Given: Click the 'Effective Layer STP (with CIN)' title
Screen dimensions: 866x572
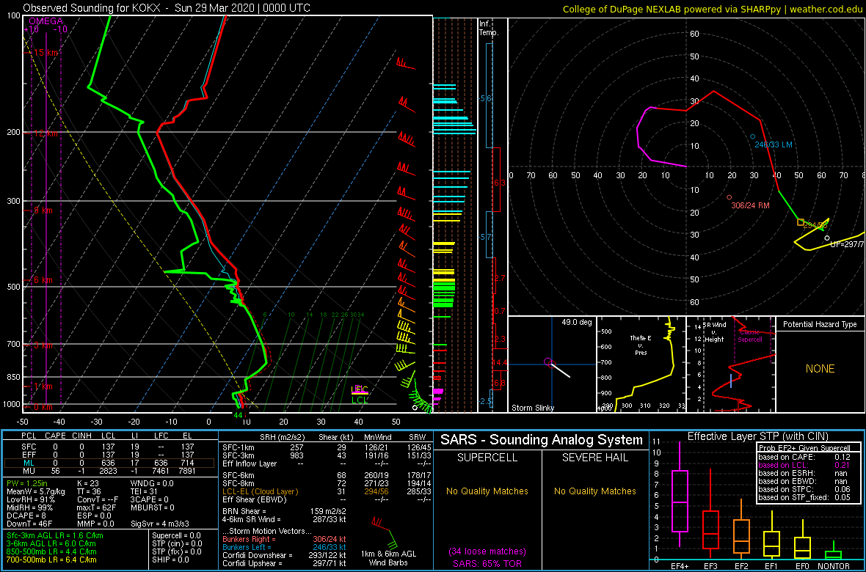Looking at the screenshot, I should click(757, 436).
